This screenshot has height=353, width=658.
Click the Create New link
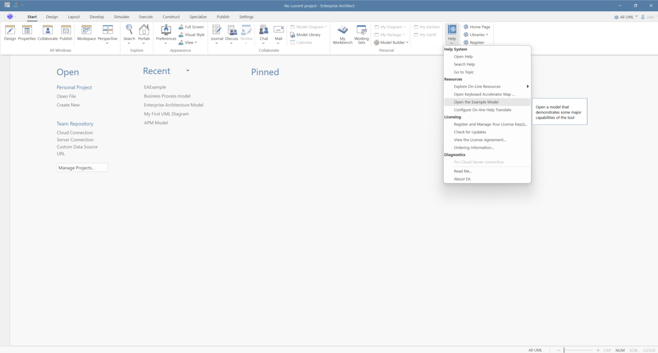coord(68,105)
